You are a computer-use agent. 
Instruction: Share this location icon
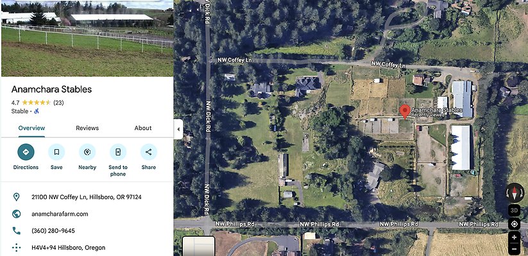click(148, 152)
